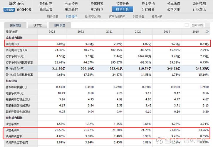Select the 按报告期 view tab
This screenshot has height=147, width=213.
pyautogui.click(x=15, y=25)
